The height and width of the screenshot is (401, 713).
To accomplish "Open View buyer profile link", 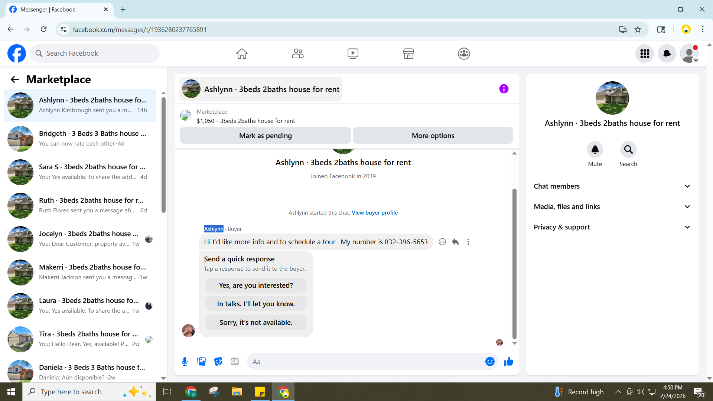I will 374,213.
